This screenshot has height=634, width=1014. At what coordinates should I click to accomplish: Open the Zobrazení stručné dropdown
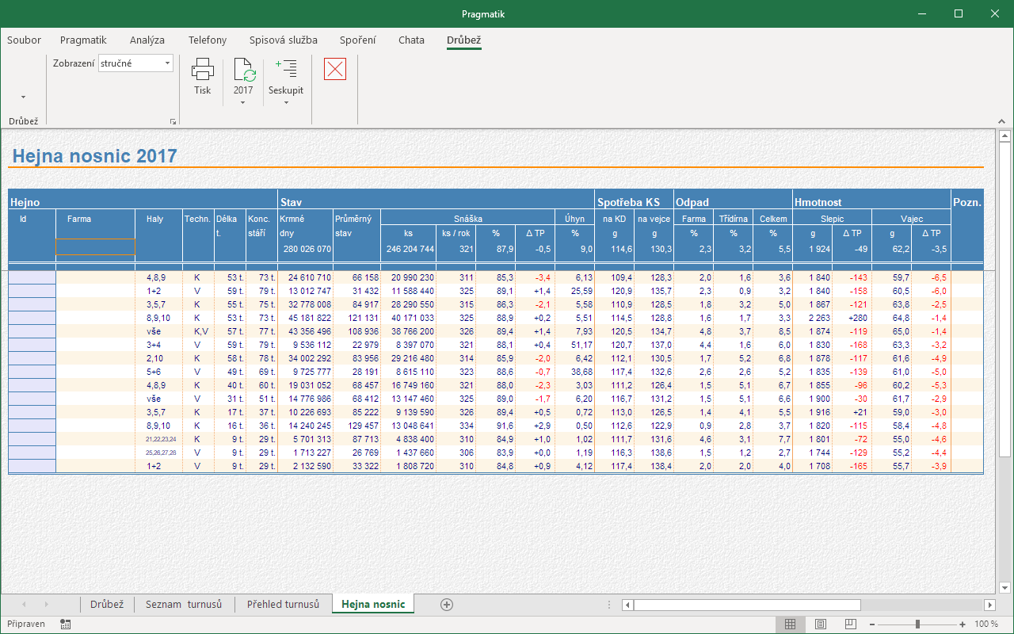pos(167,63)
